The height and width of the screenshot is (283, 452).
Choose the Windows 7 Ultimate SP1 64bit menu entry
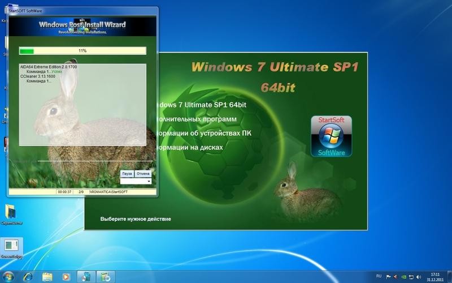pyautogui.click(x=202, y=105)
